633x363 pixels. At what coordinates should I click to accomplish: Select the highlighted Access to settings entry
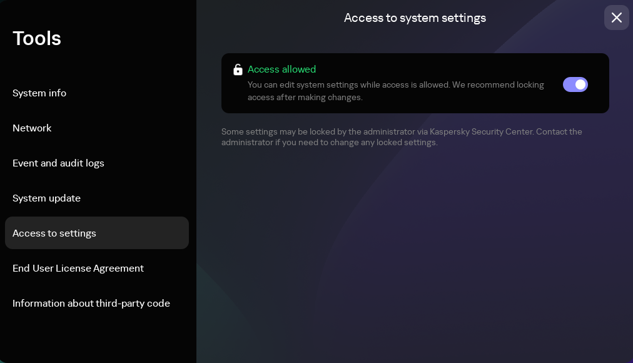[x=54, y=233]
